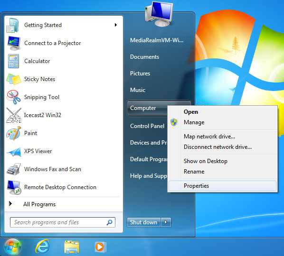Open the Shut down options arrow
This screenshot has height=256, width=284.
click(x=166, y=222)
